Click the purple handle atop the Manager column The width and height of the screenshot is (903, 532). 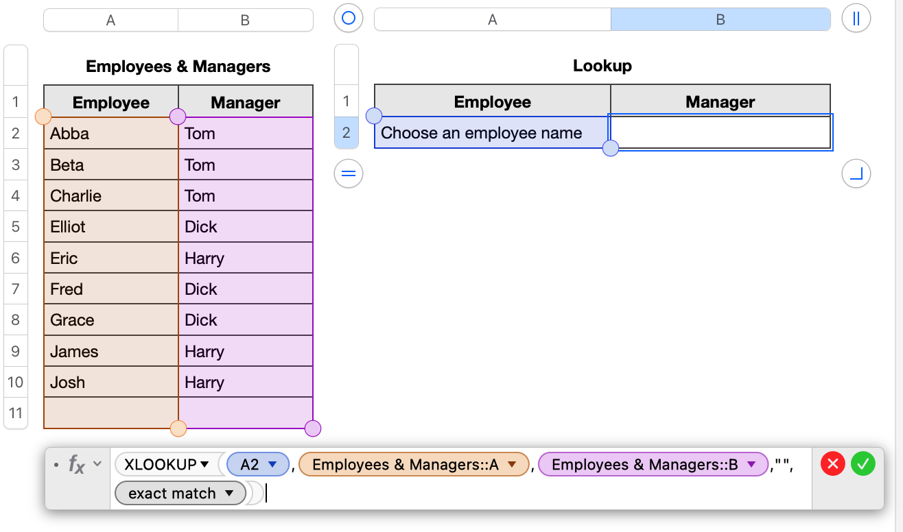178,117
